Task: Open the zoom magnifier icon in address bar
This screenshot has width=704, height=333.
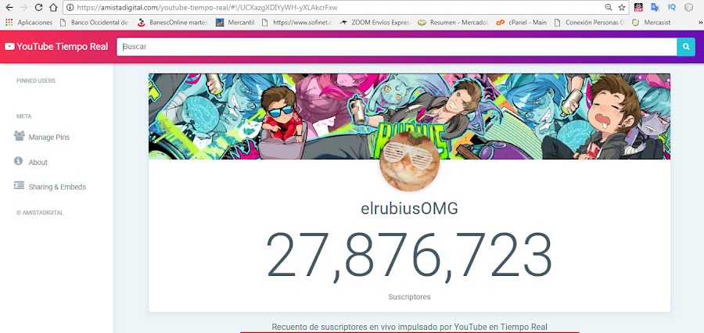Action: click(609, 7)
